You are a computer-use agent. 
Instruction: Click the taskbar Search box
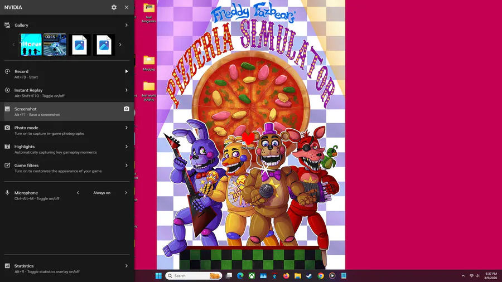coord(194,276)
